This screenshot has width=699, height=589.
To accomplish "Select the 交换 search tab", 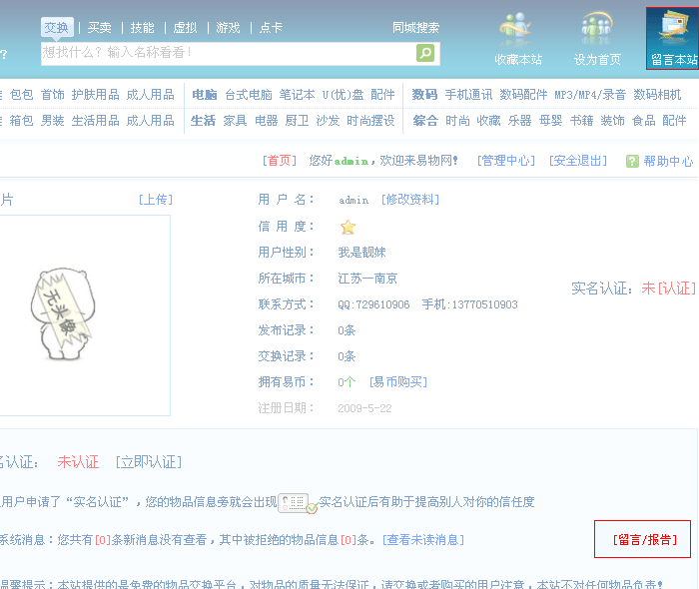I will pyautogui.click(x=57, y=28).
